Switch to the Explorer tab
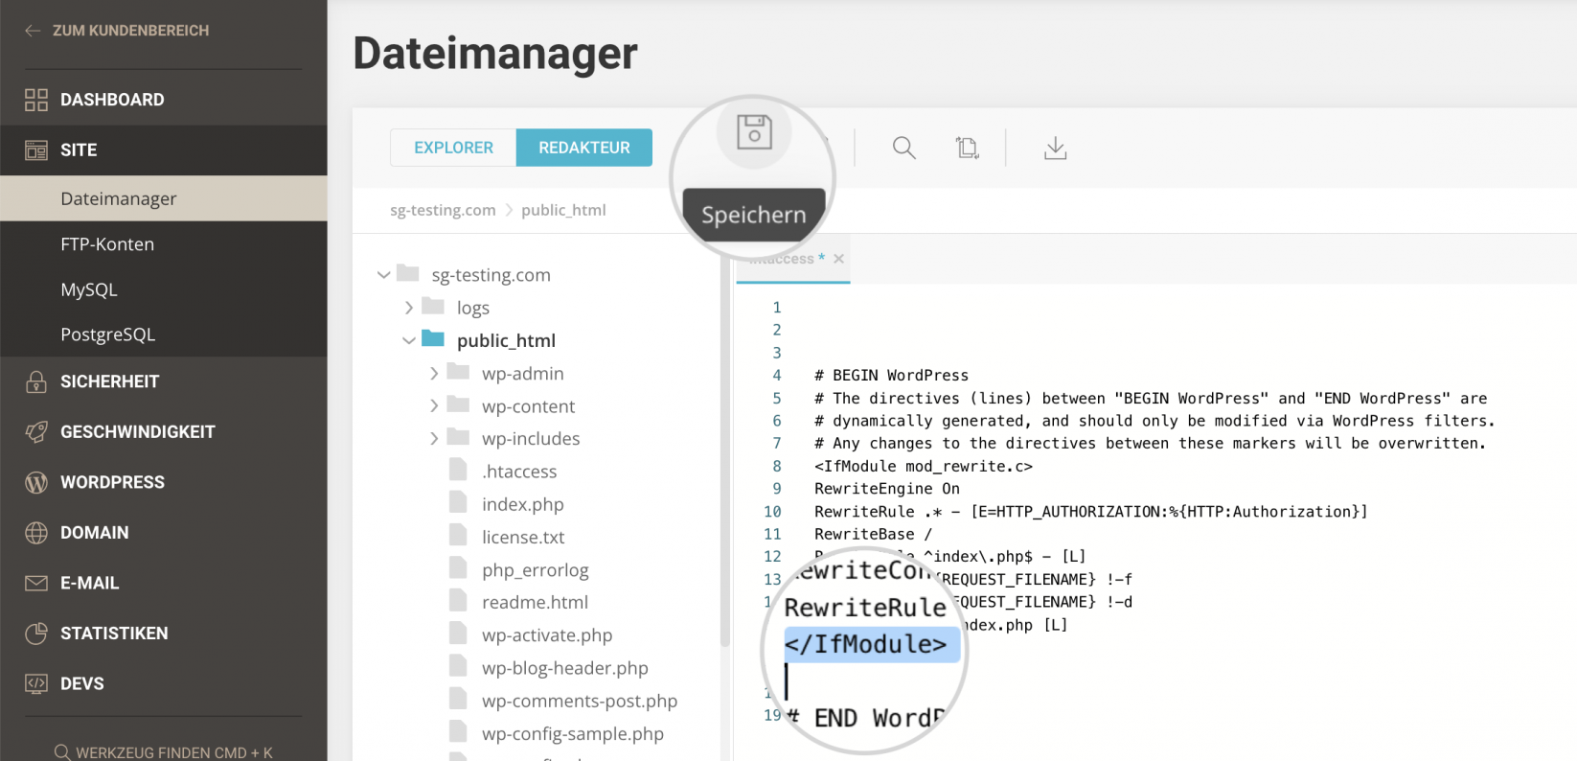Image resolution: width=1577 pixels, height=761 pixels. click(x=453, y=148)
